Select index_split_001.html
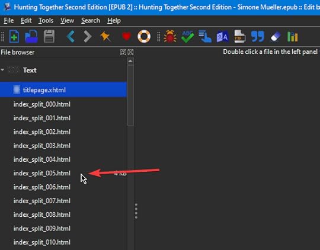The width and height of the screenshot is (320, 250). coord(63,118)
